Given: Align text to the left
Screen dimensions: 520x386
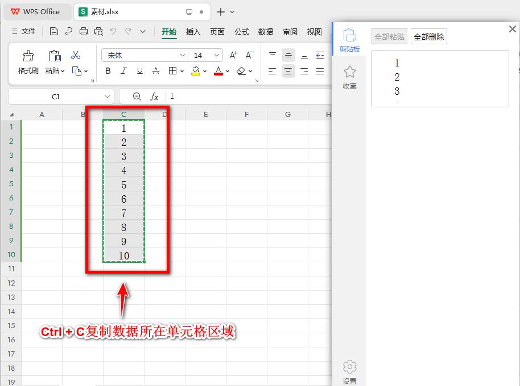Looking at the screenshot, I should point(273,71).
